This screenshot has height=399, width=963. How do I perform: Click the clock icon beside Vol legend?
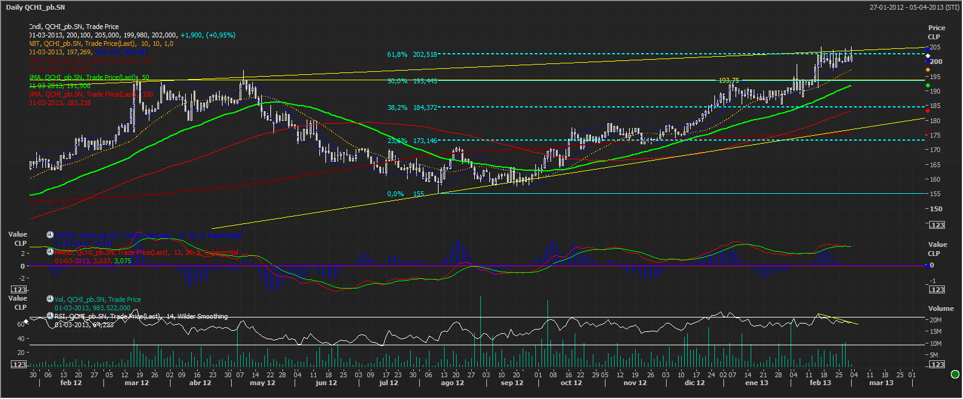point(50,299)
